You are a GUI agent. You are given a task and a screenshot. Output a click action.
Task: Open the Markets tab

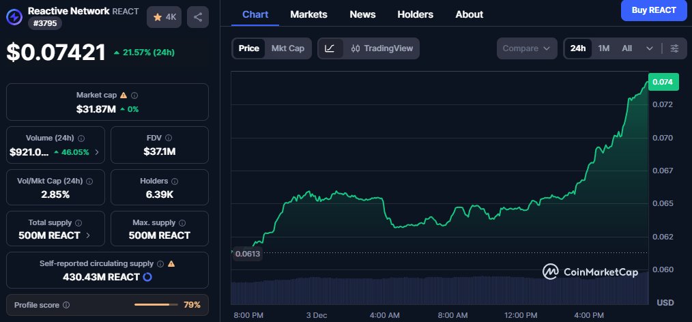tap(308, 14)
